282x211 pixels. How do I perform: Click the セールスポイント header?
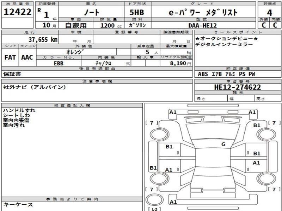(x=238, y=32)
